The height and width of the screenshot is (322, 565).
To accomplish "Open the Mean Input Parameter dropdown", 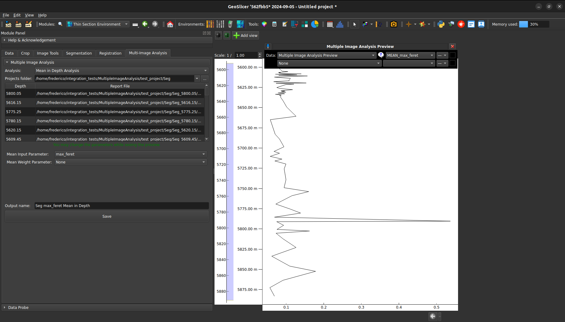I will [x=130, y=154].
